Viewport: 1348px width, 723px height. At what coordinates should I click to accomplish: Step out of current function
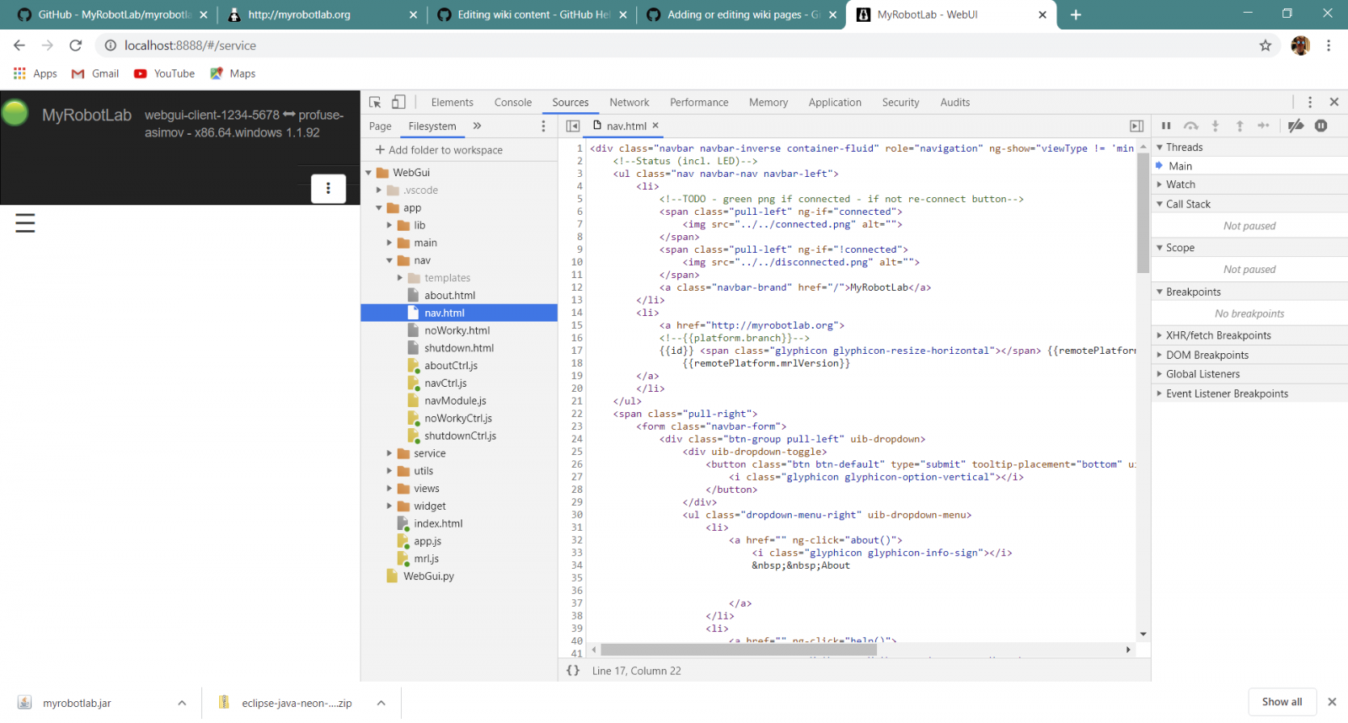[x=1239, y=126]
